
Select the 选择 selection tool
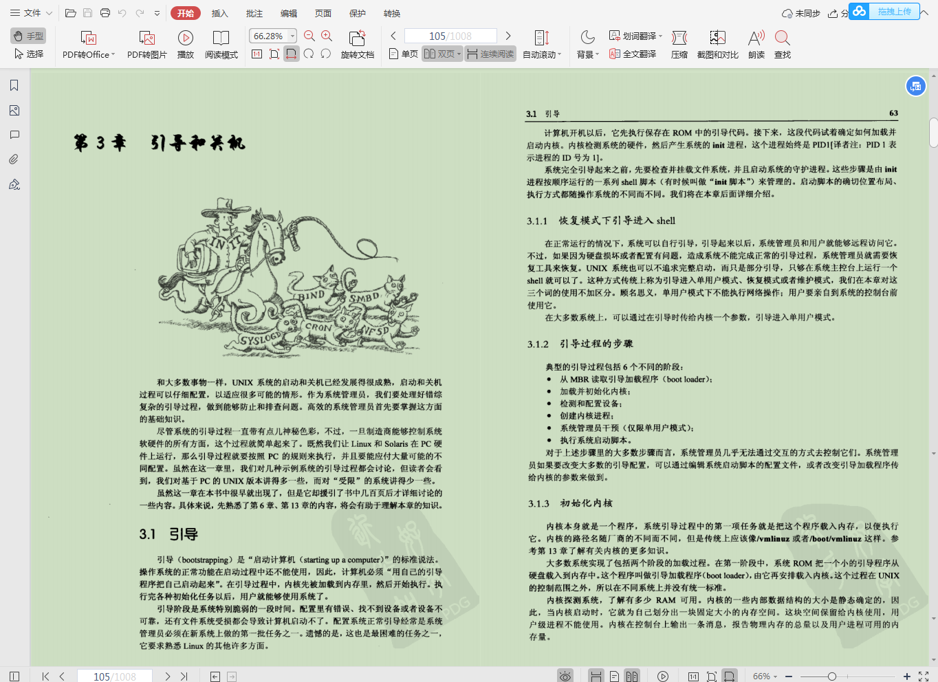[28, 54]
